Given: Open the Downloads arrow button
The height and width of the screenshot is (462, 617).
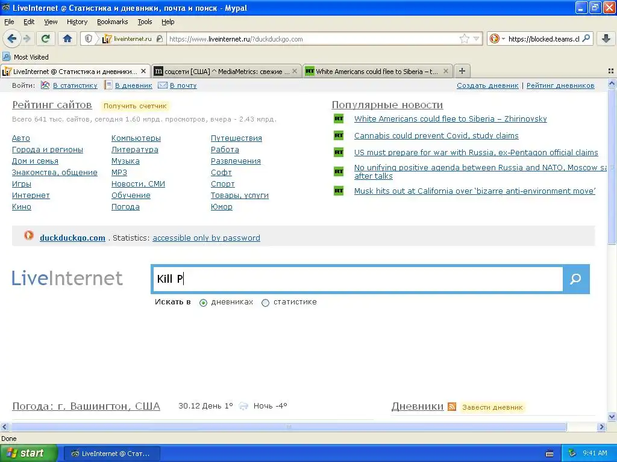Looking at the screenshot, I should tap(606, 38).
